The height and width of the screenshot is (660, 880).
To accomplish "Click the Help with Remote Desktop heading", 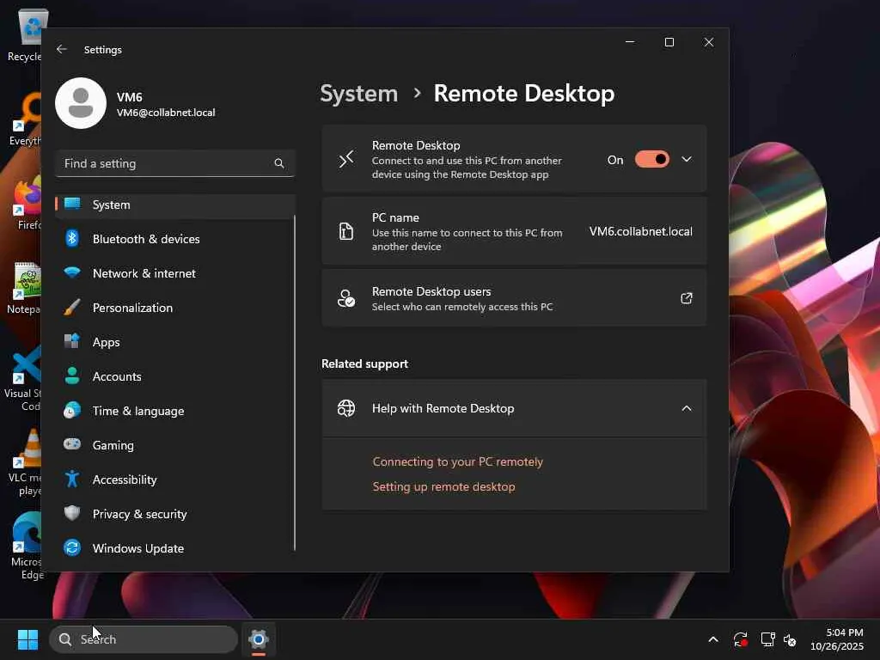I will tap(443, 408).
